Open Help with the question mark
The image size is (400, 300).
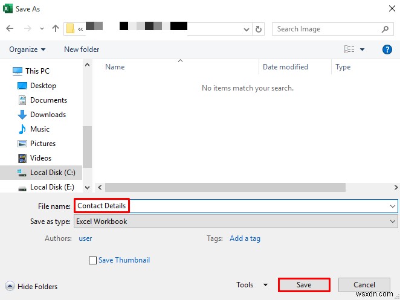click(x=387, y=49)
